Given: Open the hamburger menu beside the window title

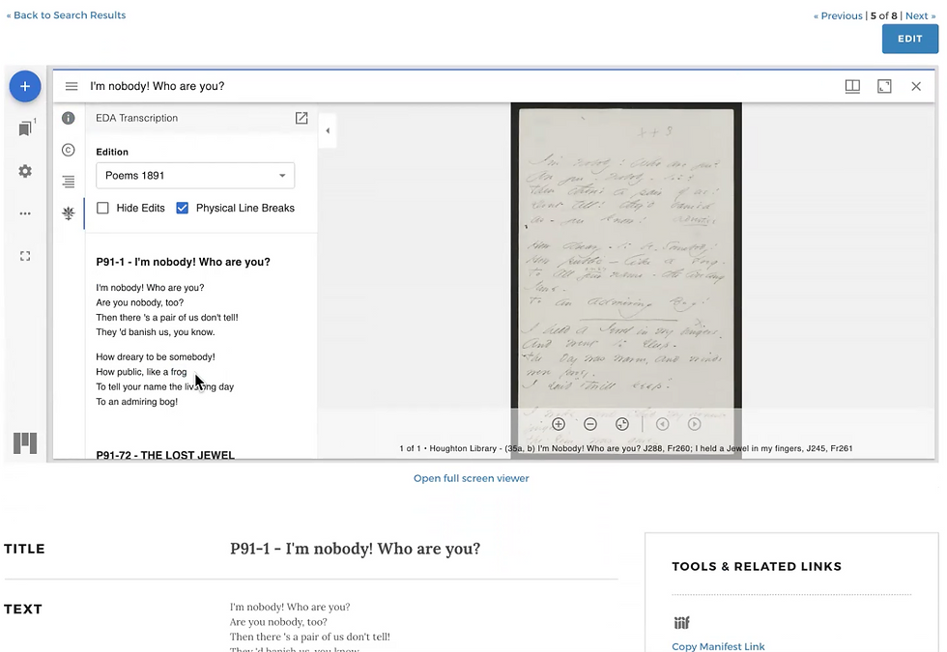Looking at the screenshot, I should [72, 86].
